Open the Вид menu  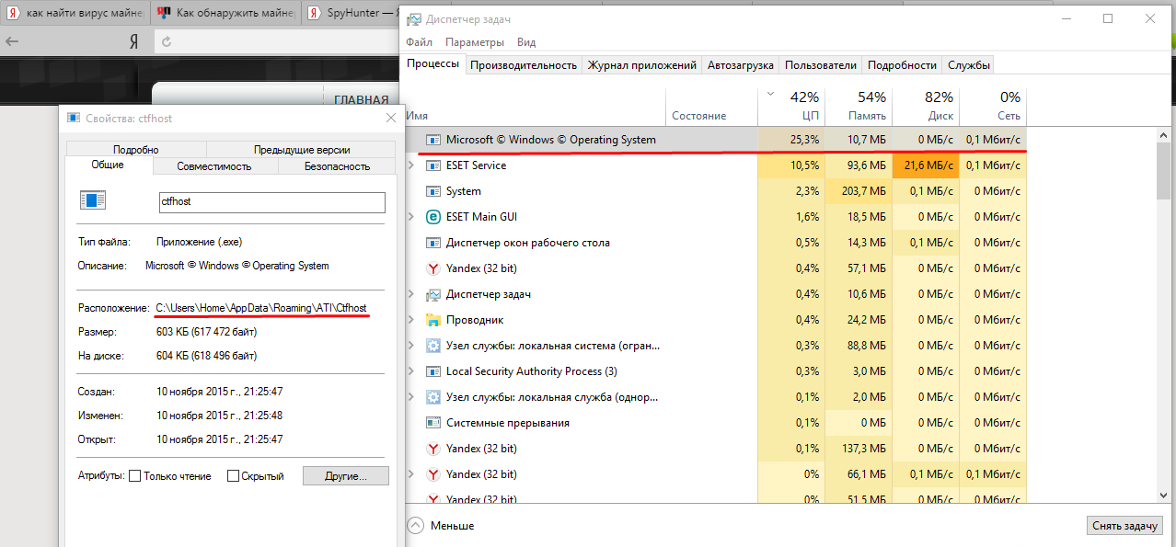(x=526, y=42)
